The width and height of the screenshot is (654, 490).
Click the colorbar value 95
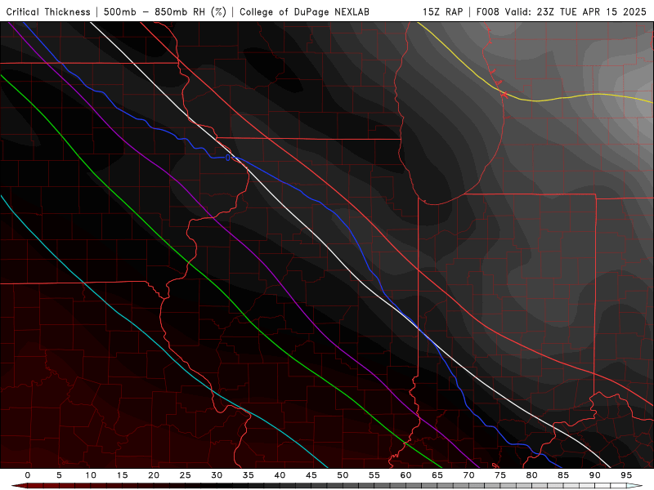click(x=626, y=475)
